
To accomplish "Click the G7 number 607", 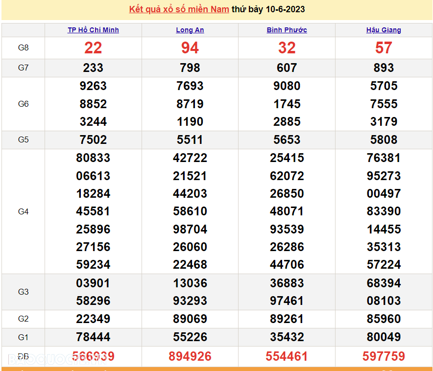I will [x=287, y=68].
